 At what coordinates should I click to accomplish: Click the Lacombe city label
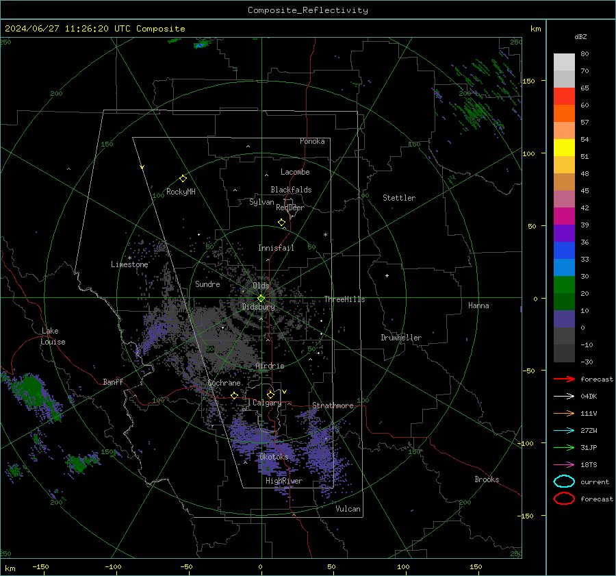click(x=295, y=172)
